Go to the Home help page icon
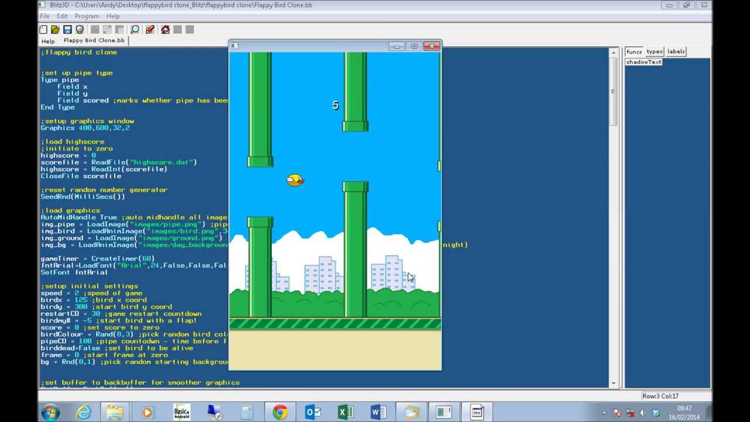This screenshot has width=750, height=422. point(165,29)
